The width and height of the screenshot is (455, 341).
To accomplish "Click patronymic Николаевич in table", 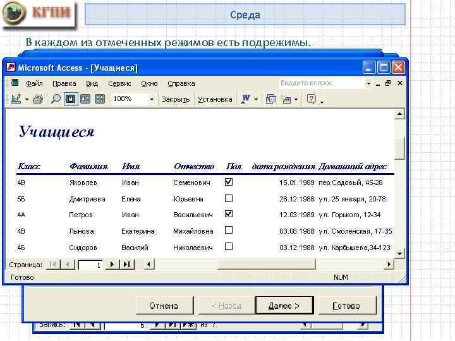I will 193,248.
